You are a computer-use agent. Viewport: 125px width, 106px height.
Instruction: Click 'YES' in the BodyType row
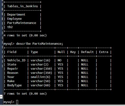(60, 85)
